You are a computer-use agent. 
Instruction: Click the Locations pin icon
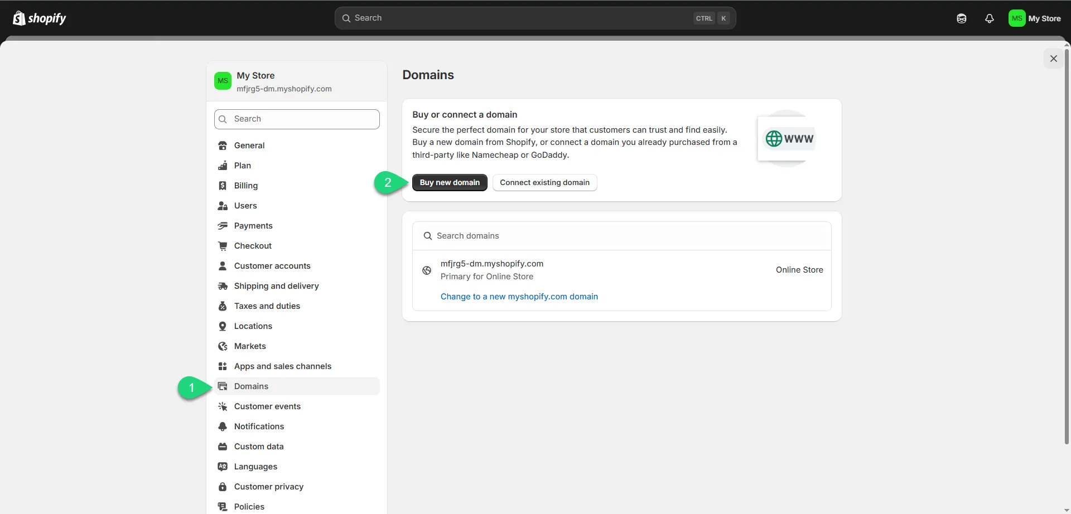pyautogui.click(x=223, y=326)
